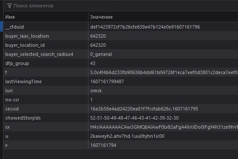Click the 0_general value
Image resolution: width=238 pixels, height=159 pixels.
[x=101, y=54]
